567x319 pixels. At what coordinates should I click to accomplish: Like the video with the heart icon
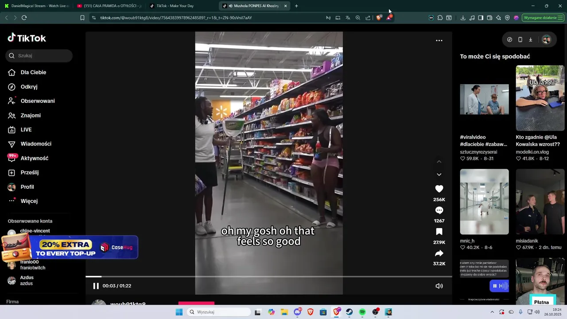pyautogui.click(x=439, y=189)
